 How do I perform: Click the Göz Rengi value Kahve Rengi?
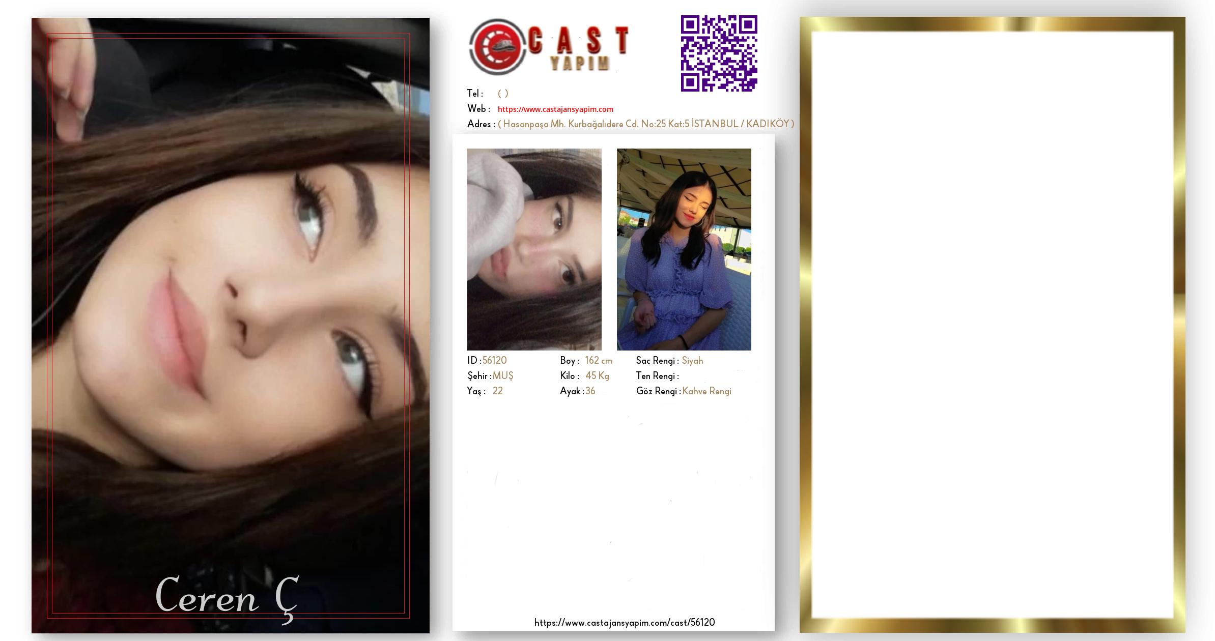coord(707,391)
